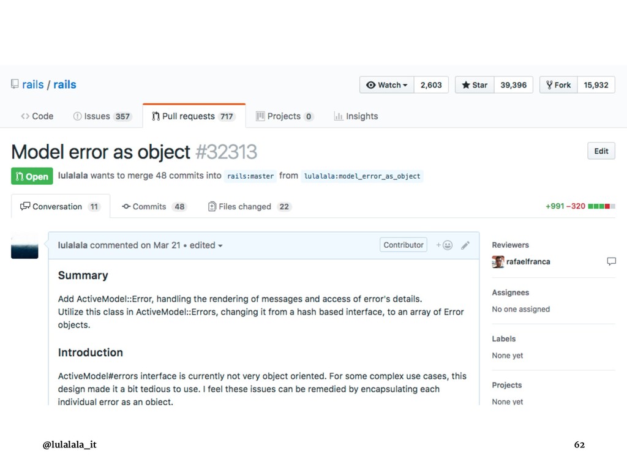
Task: Click the Reviewers sidebar heading
Action: coord(510,245)
